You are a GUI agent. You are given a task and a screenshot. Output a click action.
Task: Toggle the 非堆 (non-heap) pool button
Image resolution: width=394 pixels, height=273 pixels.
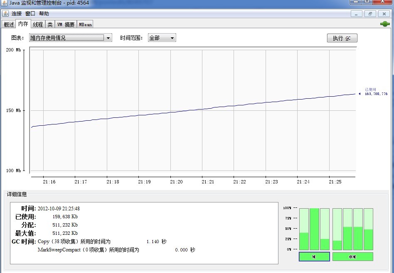click(x=352, y=257)
